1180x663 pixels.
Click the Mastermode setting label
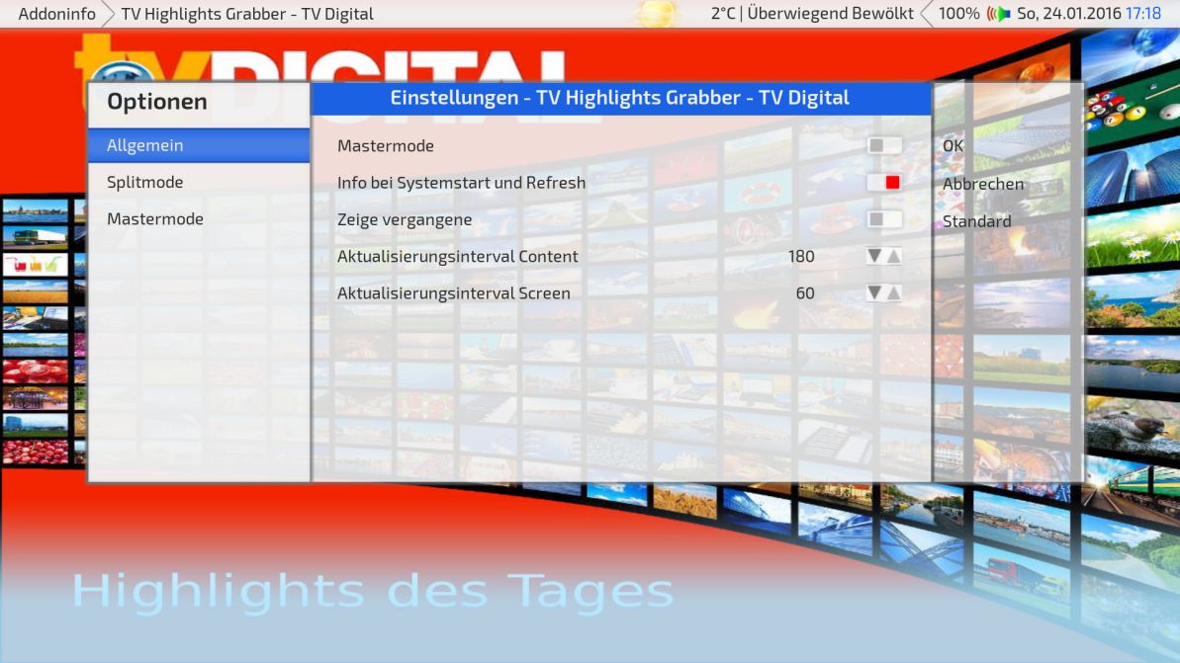tap(386, 146)
